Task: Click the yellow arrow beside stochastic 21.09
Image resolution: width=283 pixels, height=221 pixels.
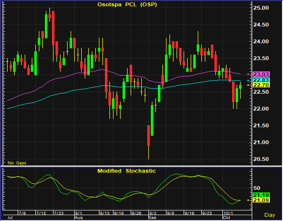Action: pyautogui.click(x=248, y=200)
